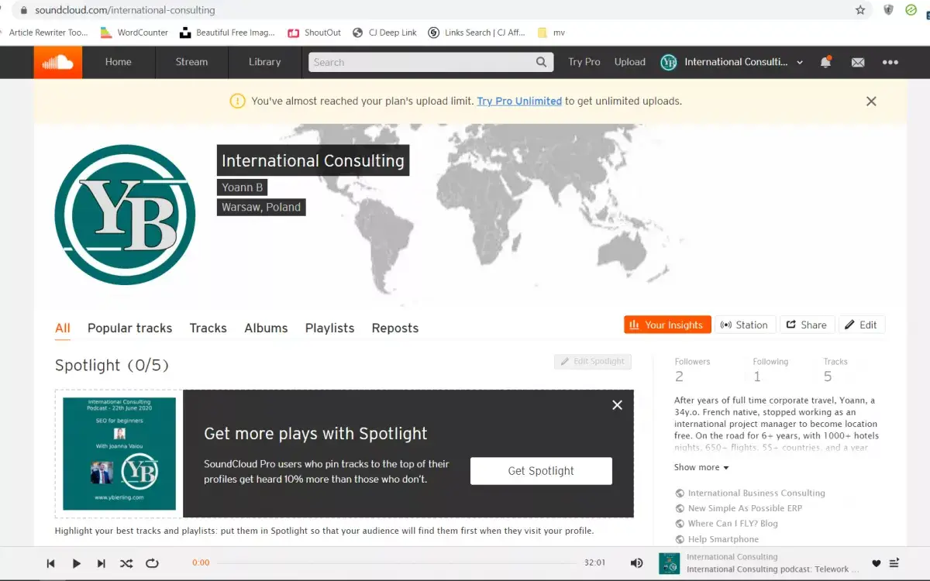Open the WordCounter bookmark
The image size is (930, 581).
click(x=135, y=33)
